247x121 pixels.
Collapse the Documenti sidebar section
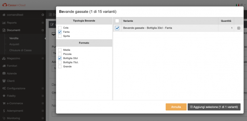coord(43,30)
